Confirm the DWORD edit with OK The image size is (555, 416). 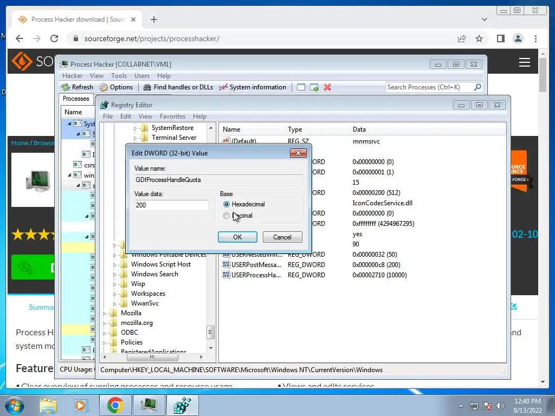coord(237,237)
